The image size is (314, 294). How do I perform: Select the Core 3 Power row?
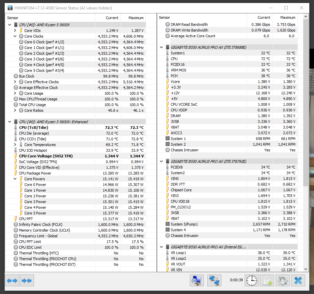(75, 202)
